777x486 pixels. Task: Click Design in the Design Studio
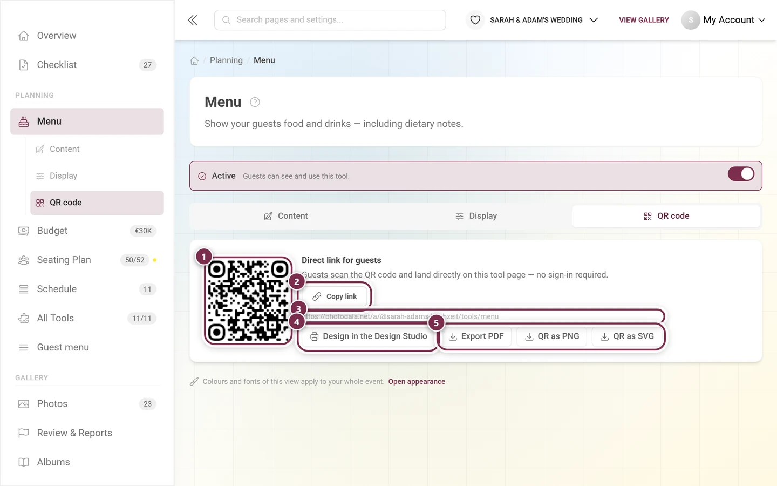(x=369, y=336)
